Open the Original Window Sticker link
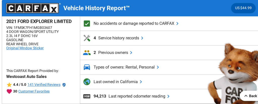 point(25,48)
